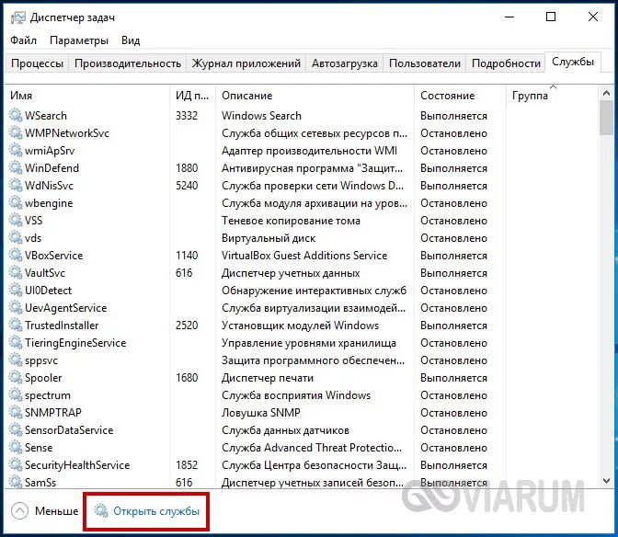Select the wmiApSrv service gear icon
The image size is (618, 537).
pos(16,151)
